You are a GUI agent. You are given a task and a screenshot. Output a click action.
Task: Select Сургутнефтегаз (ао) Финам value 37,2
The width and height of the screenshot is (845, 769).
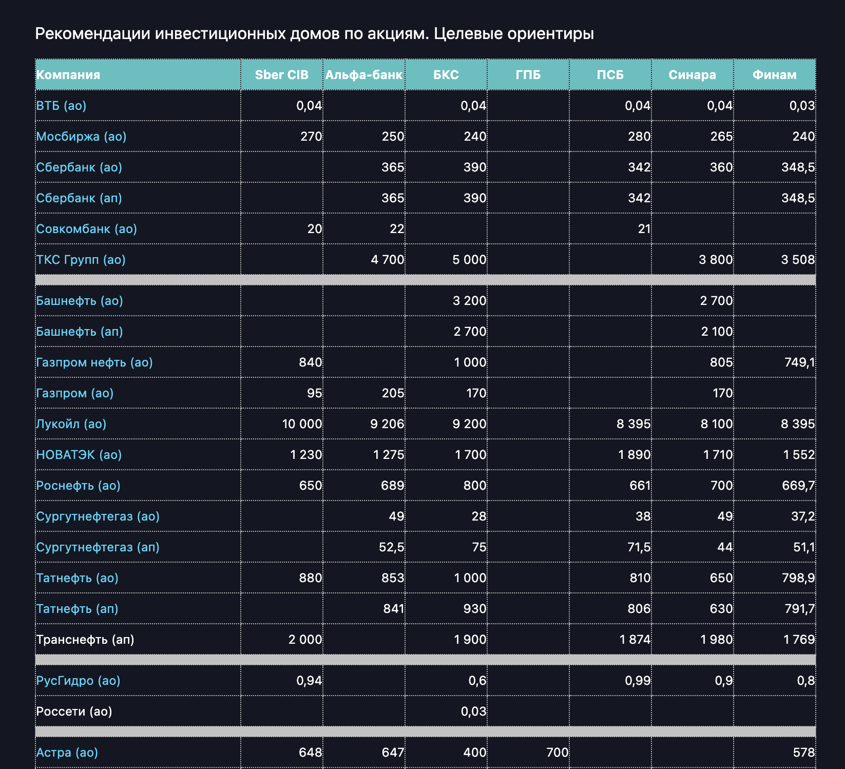[803, 516]
